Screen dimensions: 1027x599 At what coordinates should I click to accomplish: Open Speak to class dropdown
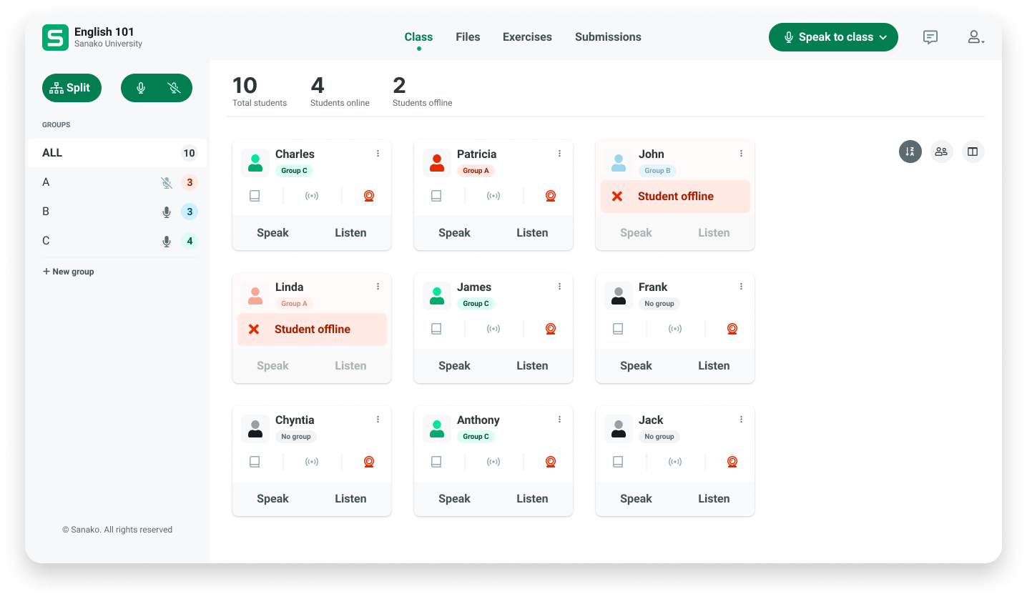pos(833,37)
